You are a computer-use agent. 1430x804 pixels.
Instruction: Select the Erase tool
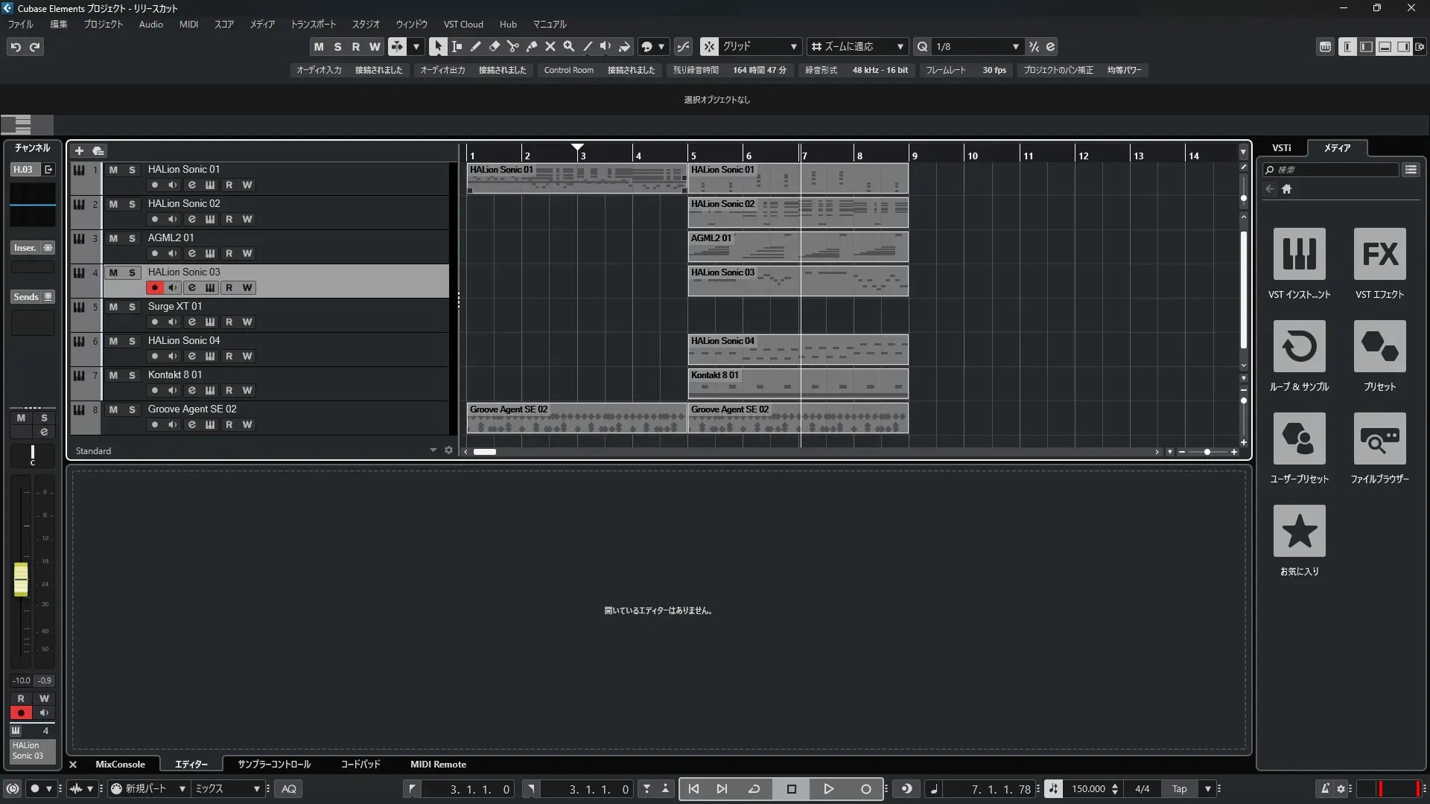coord(495,46)
